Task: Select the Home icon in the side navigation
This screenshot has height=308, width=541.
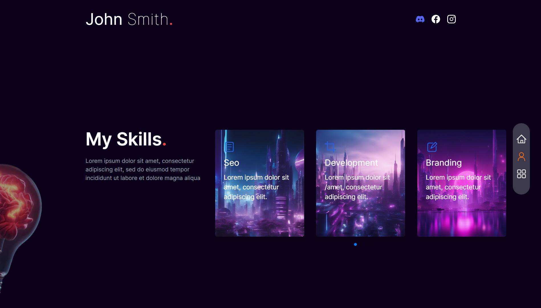Action: [x=522, y=139]
